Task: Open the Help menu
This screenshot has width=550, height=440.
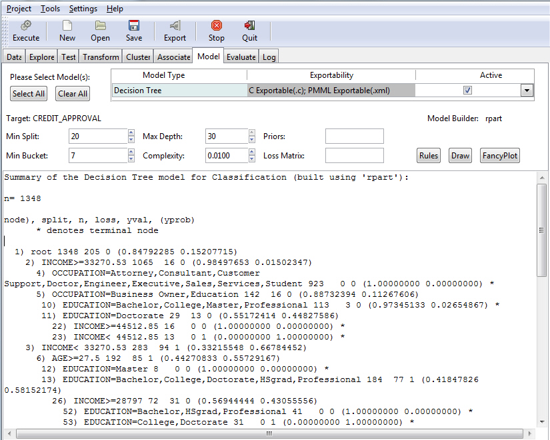Action: pyautogui.click(x=115, y=9)
